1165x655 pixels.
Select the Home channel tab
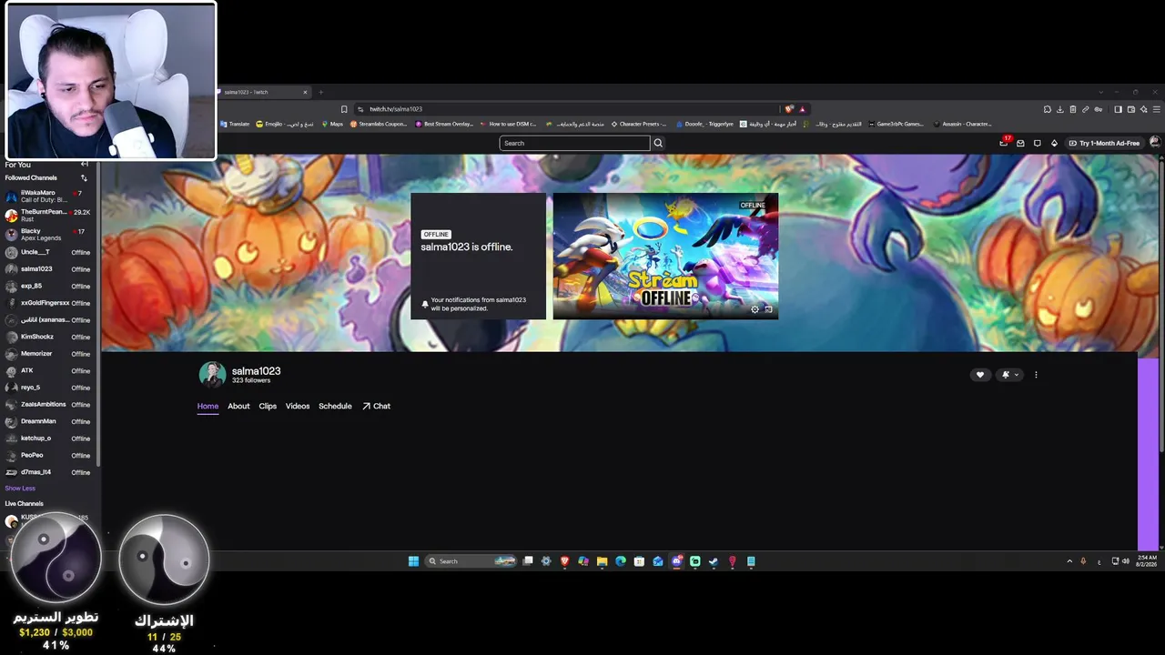click(x=208, y=407)
